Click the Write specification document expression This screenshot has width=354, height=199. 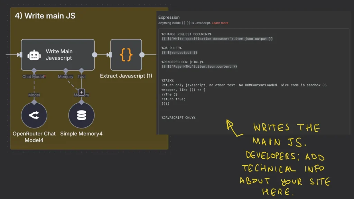point(217,39)
